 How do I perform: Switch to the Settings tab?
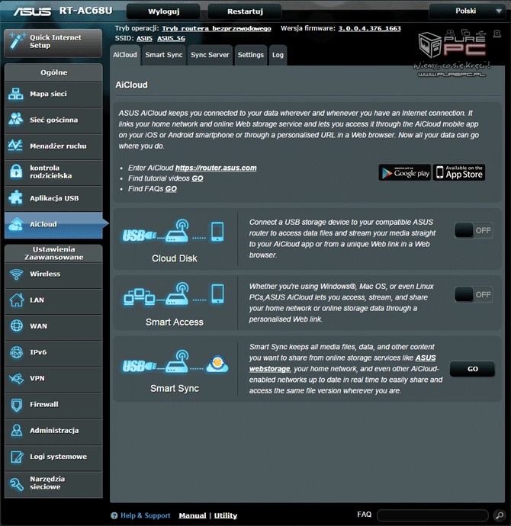click(x=251, y=55)
